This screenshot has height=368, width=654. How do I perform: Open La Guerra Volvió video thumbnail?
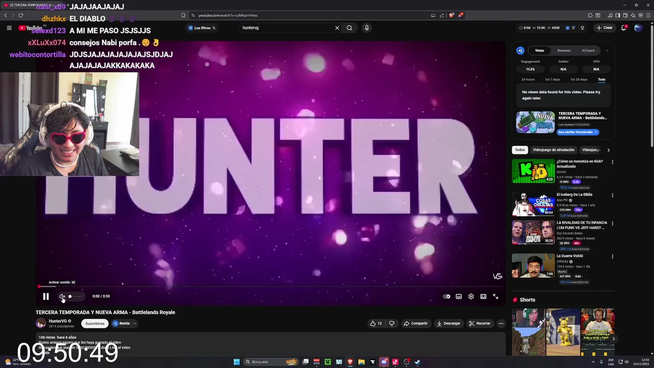(533, 265)
